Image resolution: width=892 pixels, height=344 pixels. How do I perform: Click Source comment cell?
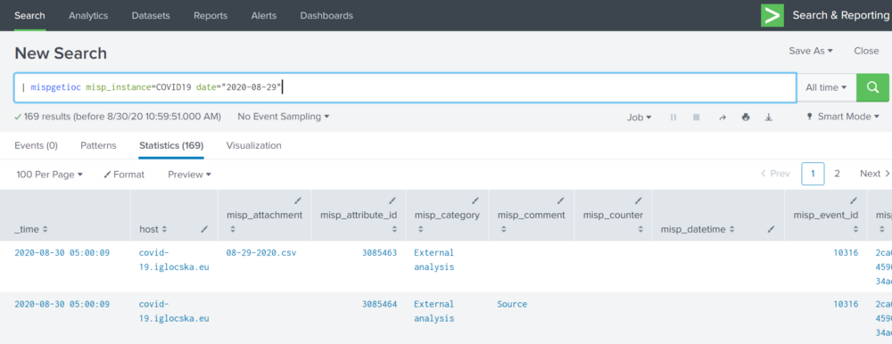tap(512, 304)
